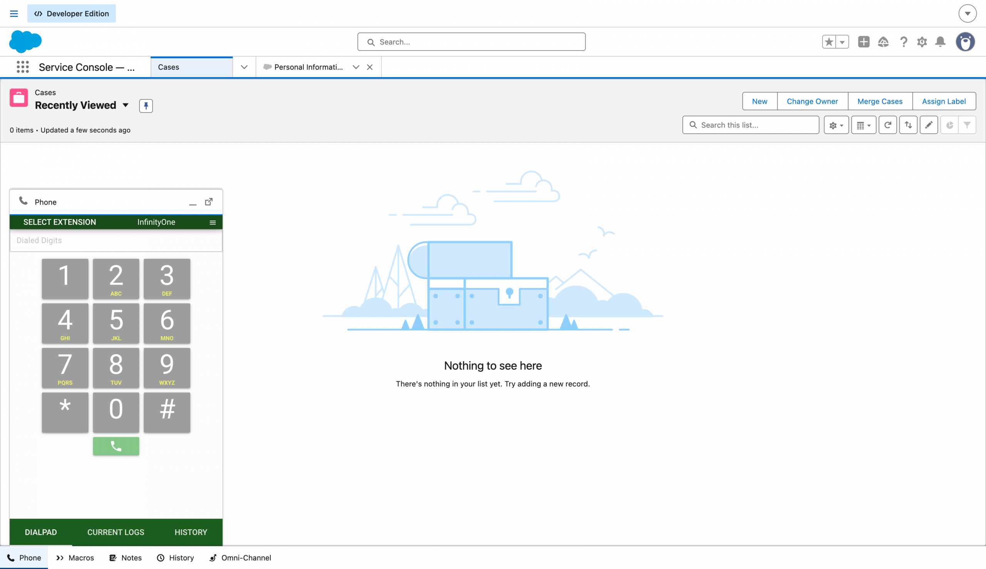
Task: Open the Recently Viewed list view dropdown
Action: coord(126,105)
